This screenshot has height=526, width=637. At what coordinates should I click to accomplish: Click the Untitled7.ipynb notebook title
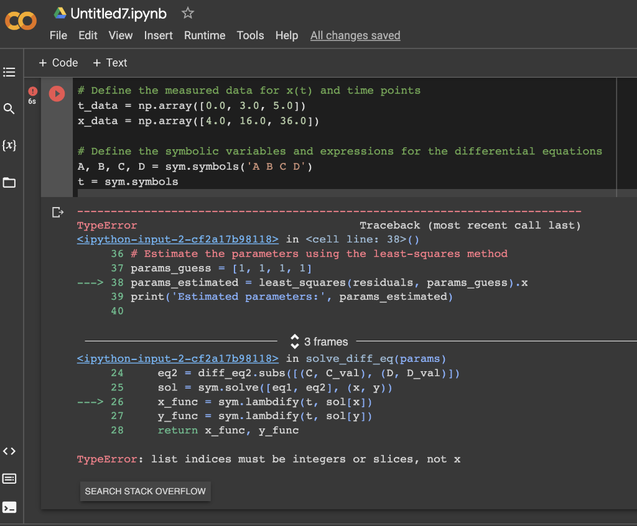(119, 14)
